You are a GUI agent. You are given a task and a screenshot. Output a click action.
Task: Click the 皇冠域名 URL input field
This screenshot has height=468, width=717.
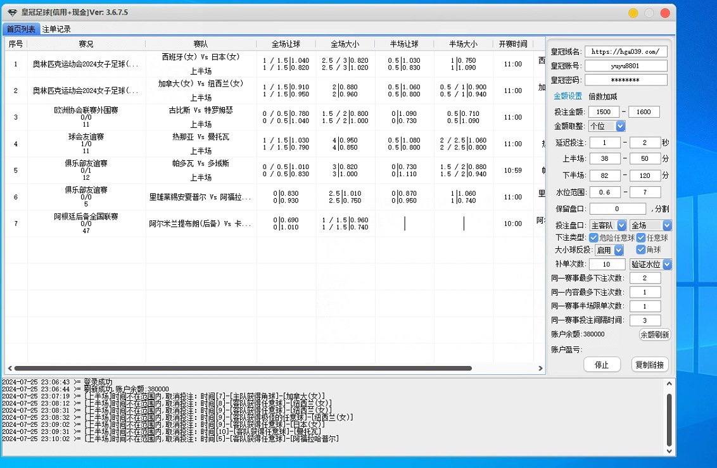(626, 52)
